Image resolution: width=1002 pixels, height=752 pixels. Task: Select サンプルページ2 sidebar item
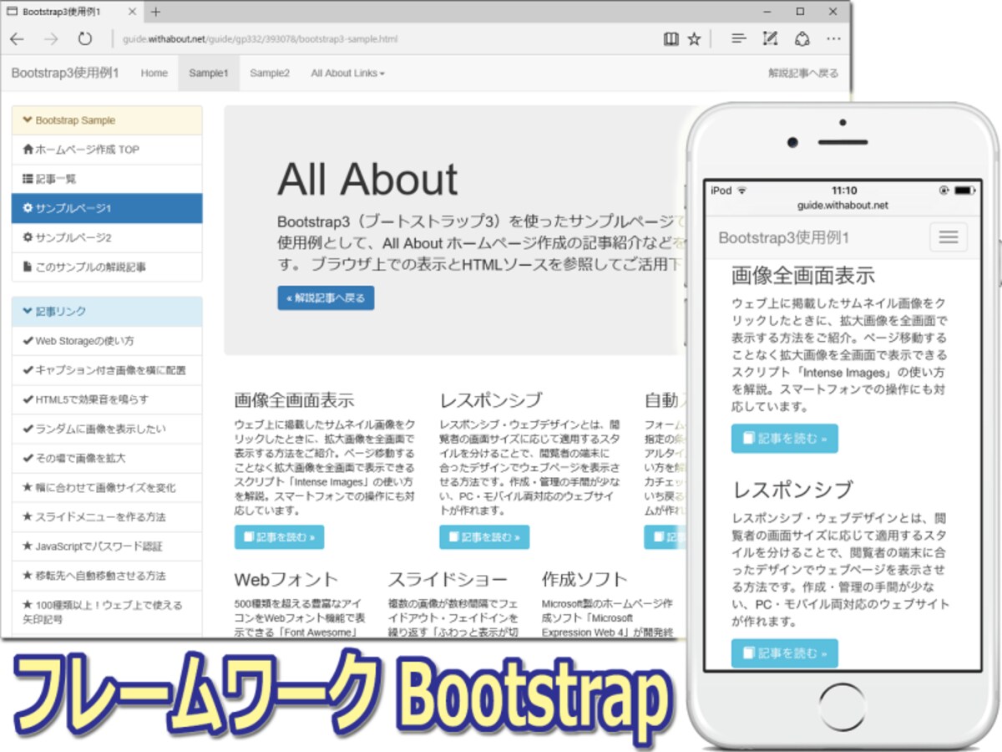click(x=107, y=237)
